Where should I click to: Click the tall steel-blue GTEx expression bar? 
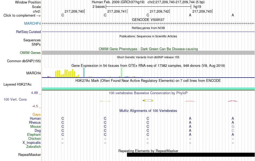(84, 72)
